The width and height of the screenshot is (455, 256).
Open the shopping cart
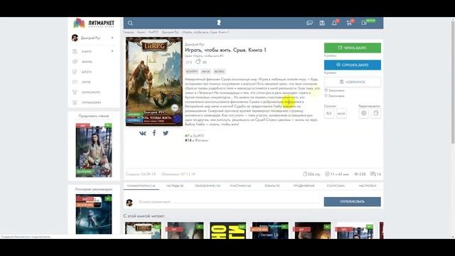pos(349,23)
